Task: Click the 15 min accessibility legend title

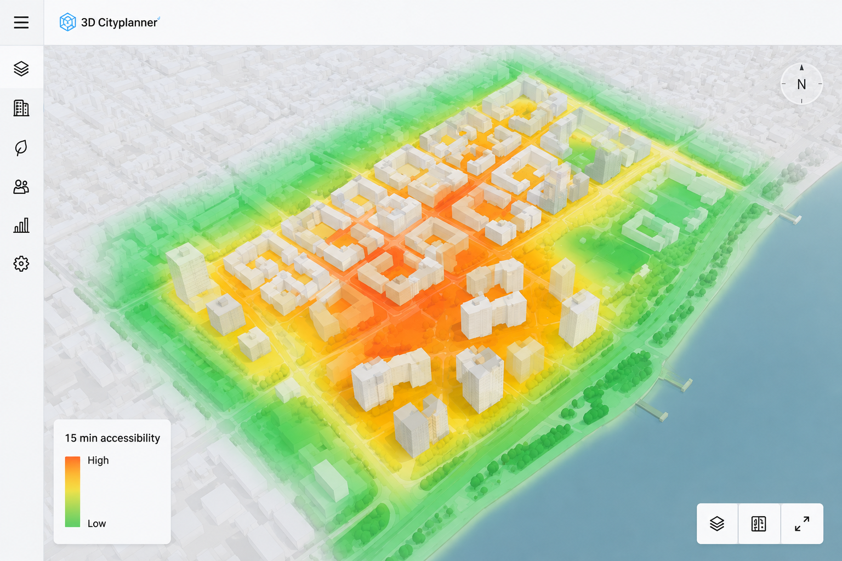Action: coord(112,438)
